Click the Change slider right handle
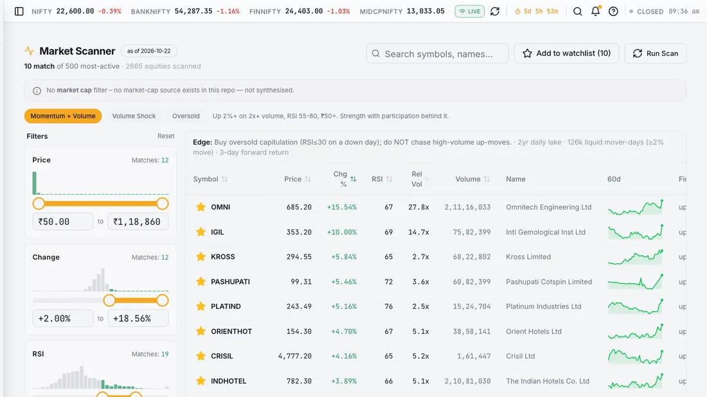The width and height of the screenshot is (707, 397). coord(163,300)
